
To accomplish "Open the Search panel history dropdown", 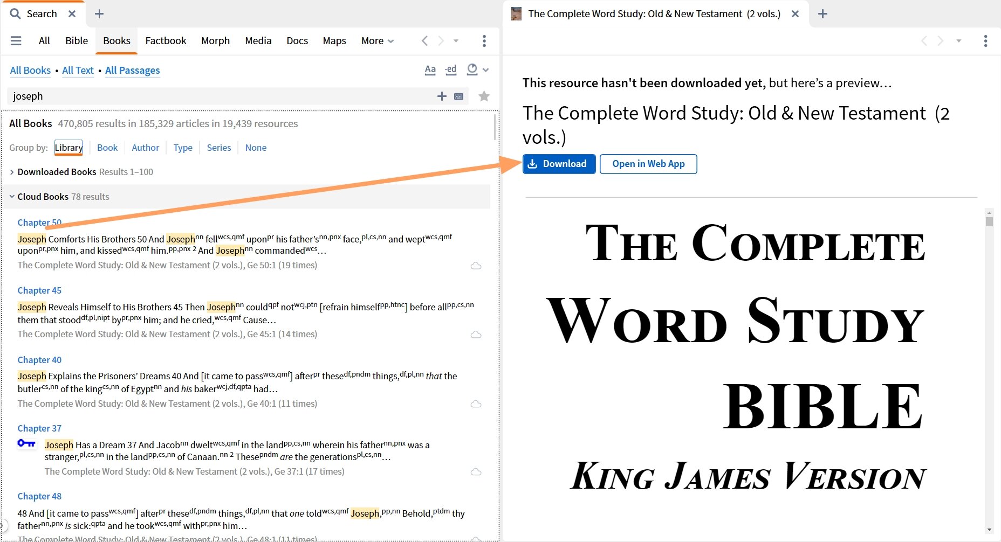I will pyautogui.click(x=456, y=41).
